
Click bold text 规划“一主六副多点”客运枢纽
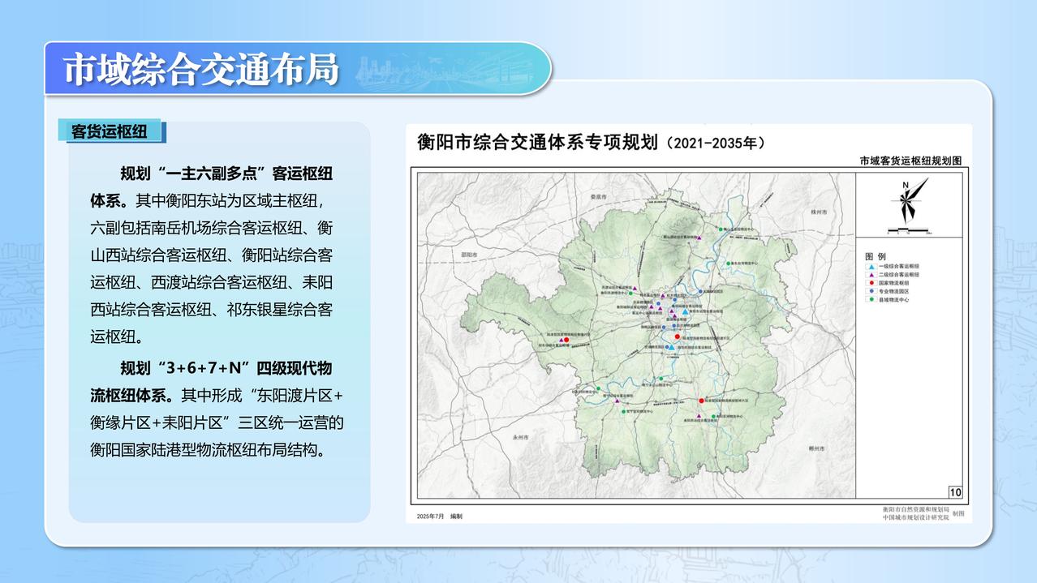coord(226,174)
